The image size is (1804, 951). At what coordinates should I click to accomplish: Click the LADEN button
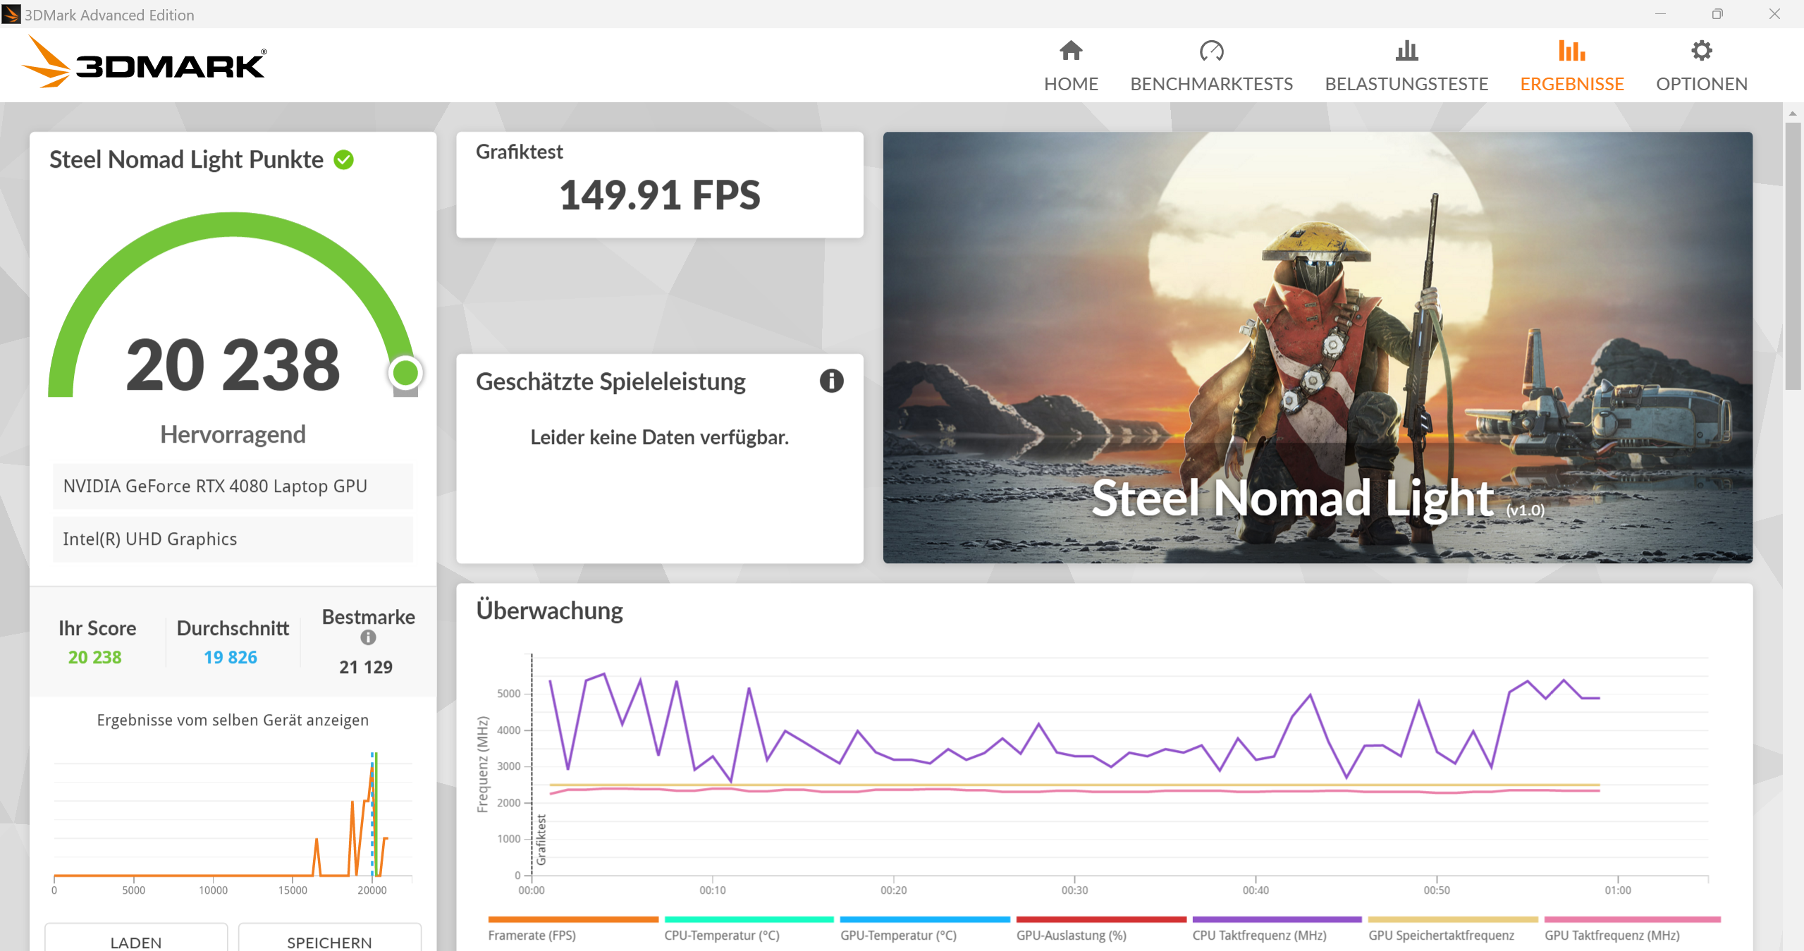[x=135, y=943]
